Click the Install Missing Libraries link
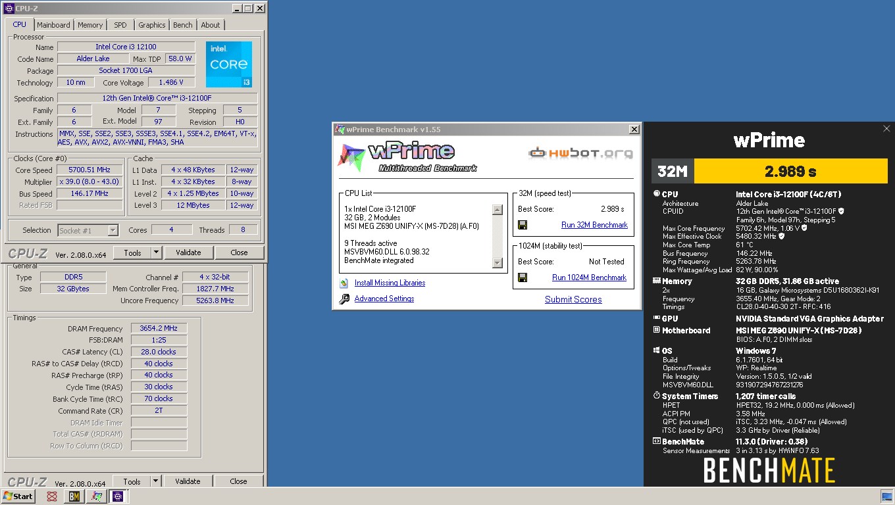This screenshot has height=505, width=895. 390,283
